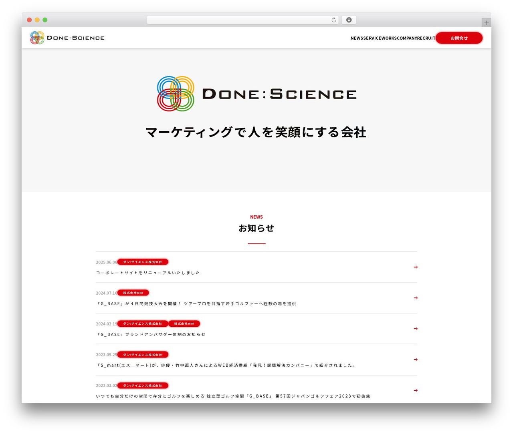The image size is (513, 434).
Task: Click the large Done:Science hero logo
Action: point(256,94)
